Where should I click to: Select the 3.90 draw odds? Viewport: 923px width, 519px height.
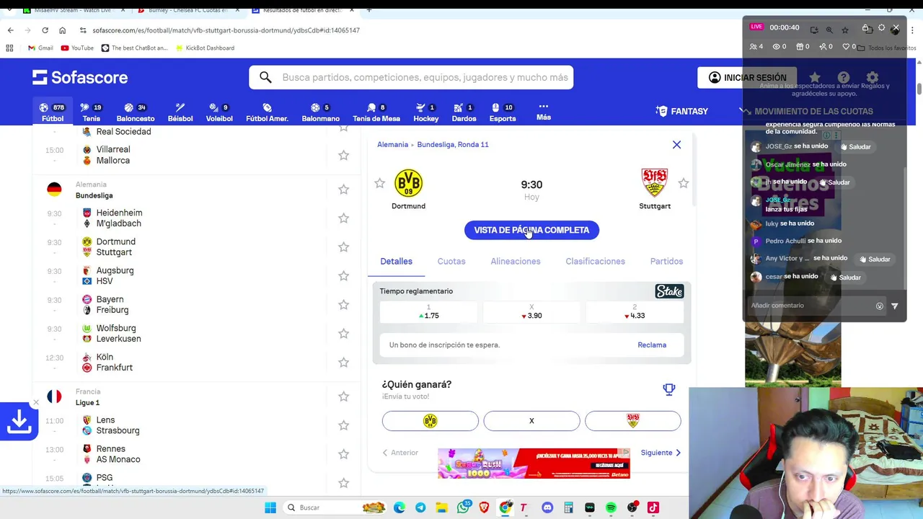tap(531, 311)
